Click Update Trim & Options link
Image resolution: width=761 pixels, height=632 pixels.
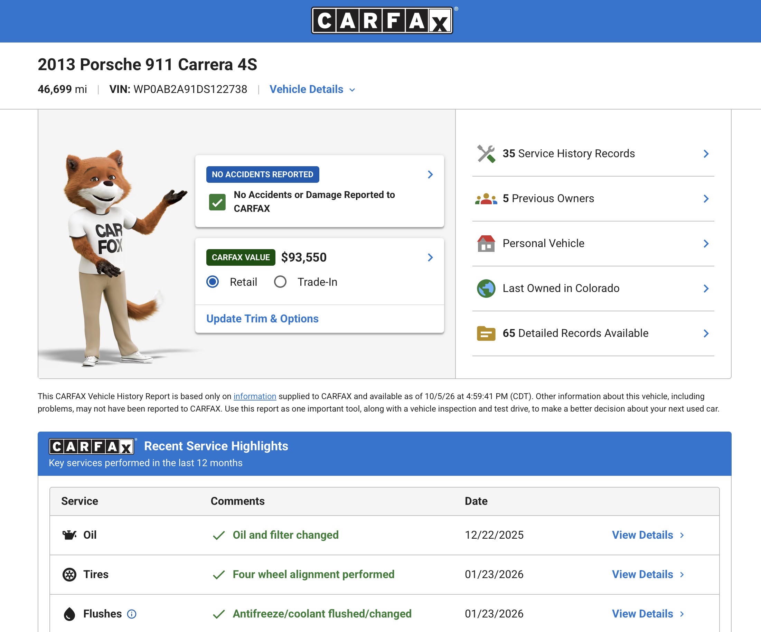262,319
